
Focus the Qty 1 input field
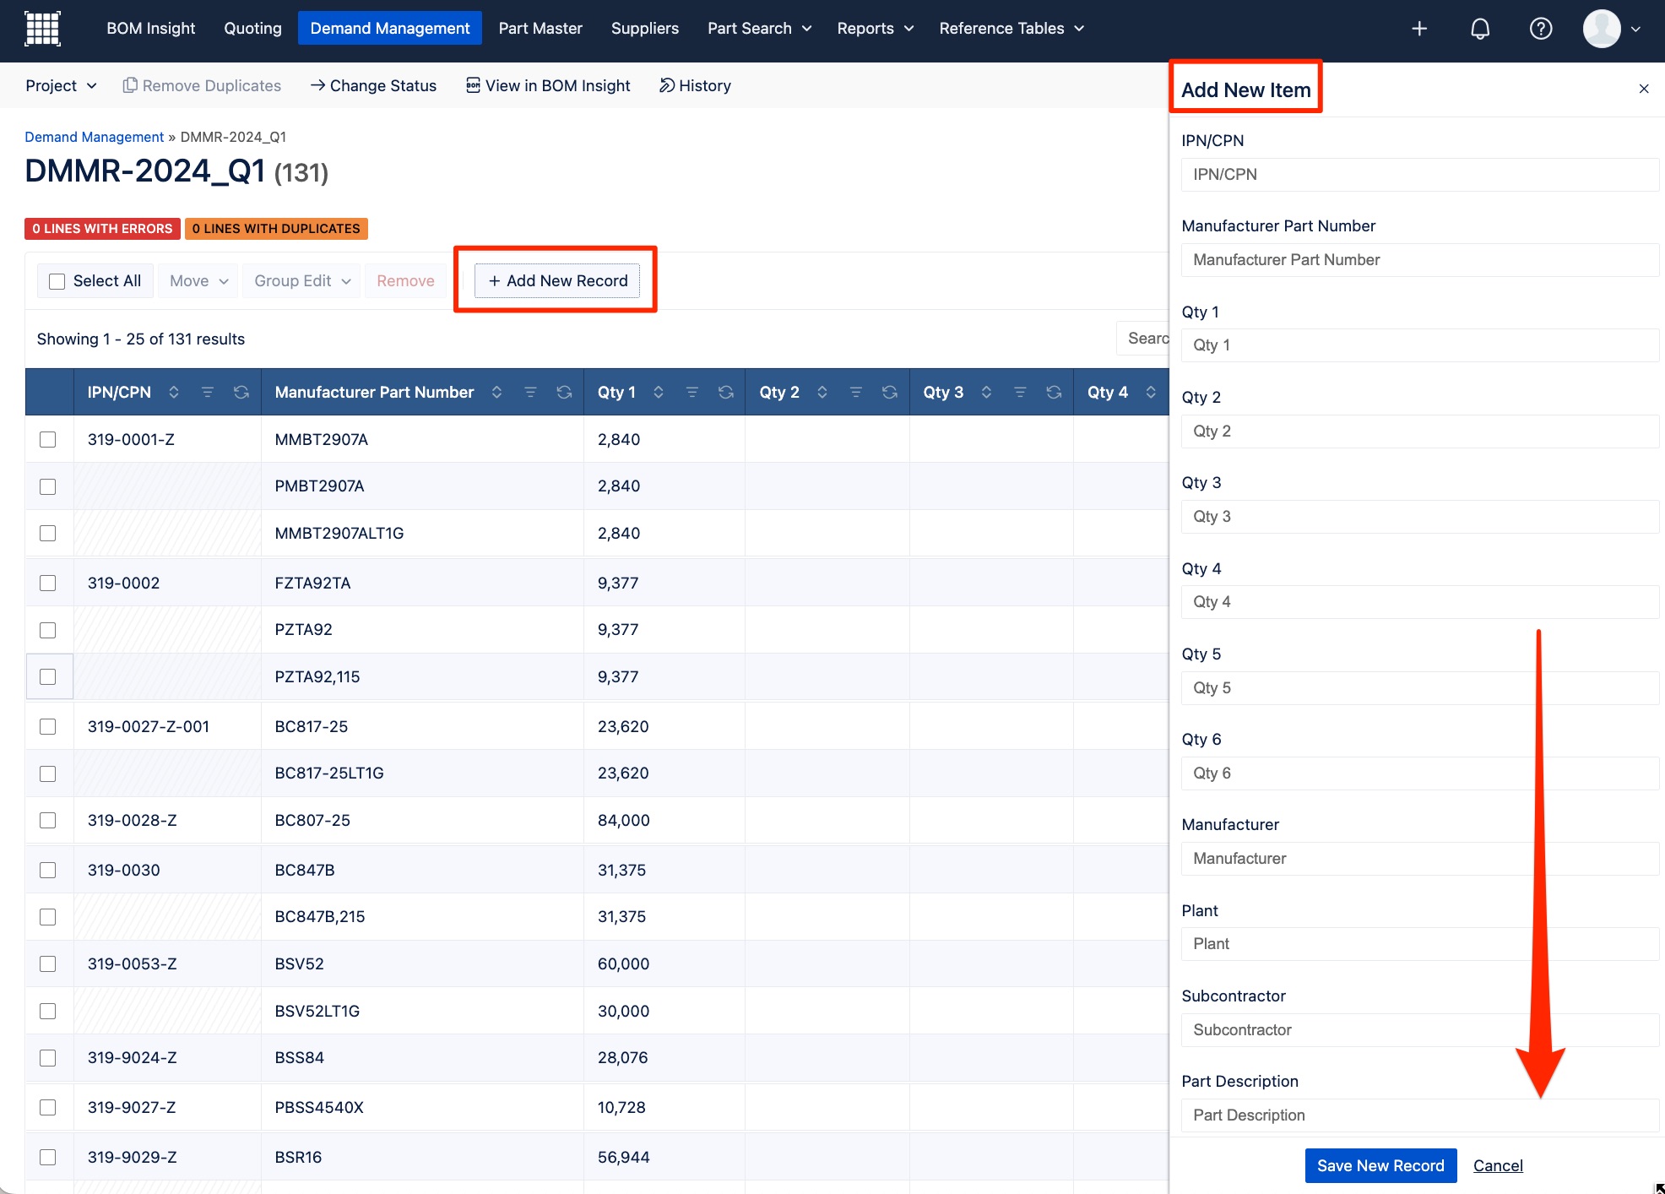tap(1420, 345)
